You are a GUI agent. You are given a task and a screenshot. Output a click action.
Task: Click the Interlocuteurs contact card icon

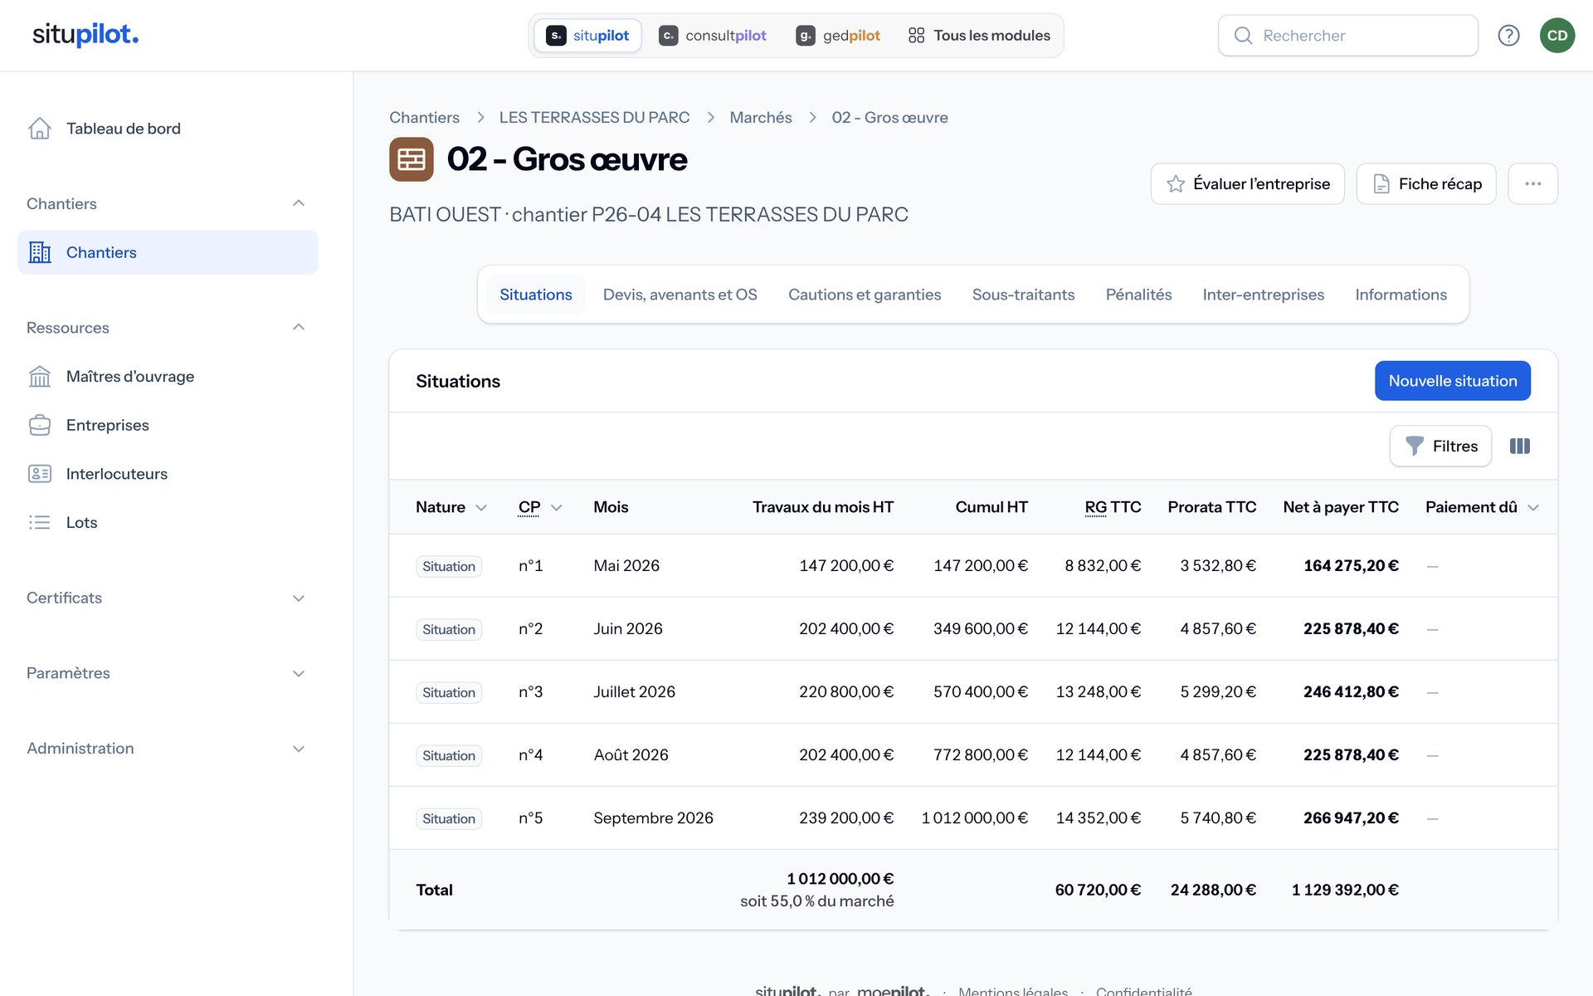[40, 474]
